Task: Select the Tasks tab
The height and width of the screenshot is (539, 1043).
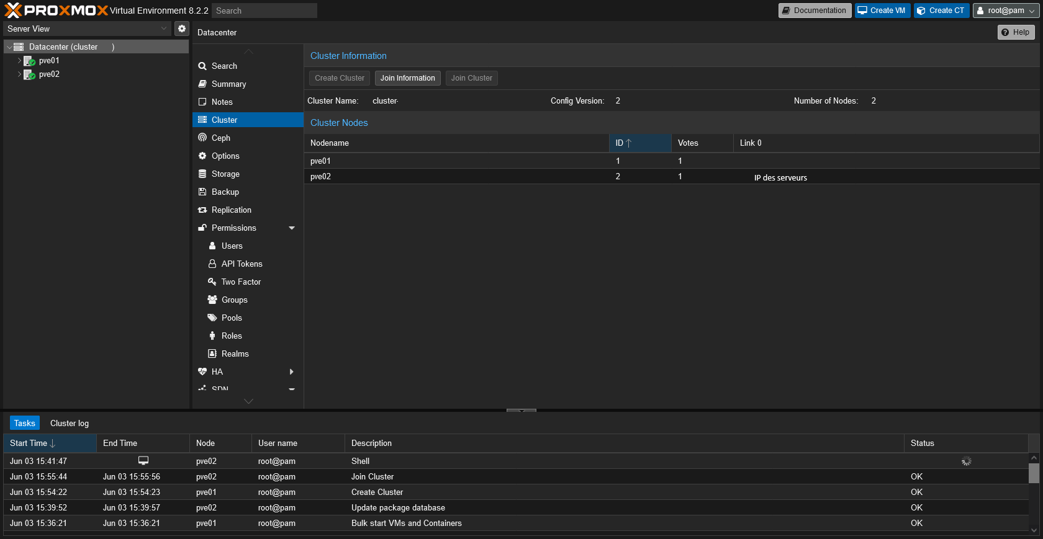Action: (25, 423)
